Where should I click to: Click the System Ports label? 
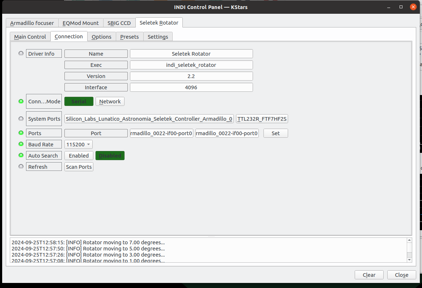(44, 119)
